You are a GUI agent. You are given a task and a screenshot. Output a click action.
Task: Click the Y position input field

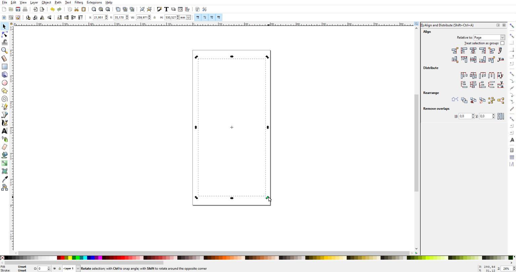pos(119,17)
